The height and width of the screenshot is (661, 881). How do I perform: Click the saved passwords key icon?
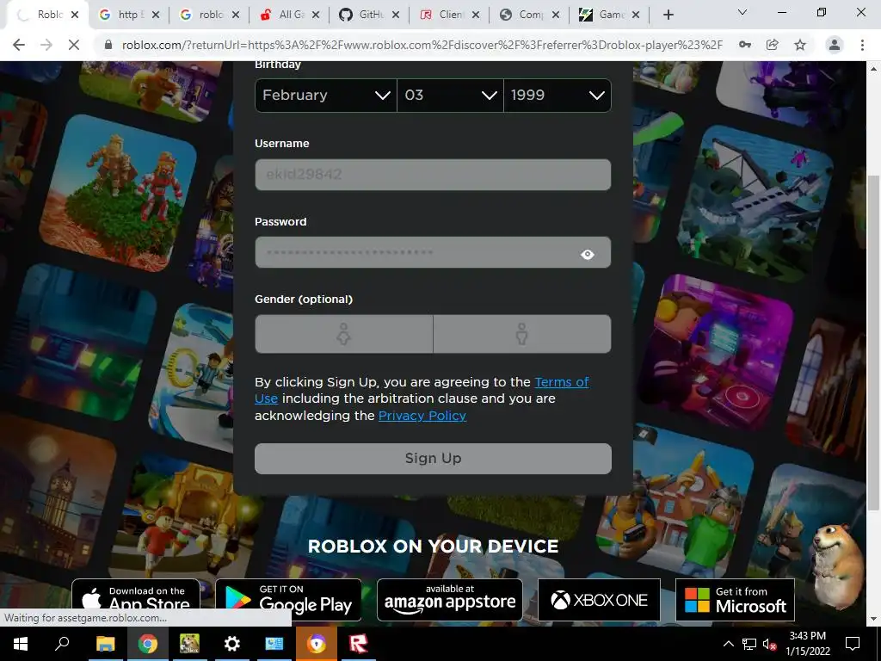[x=745, y=45]
